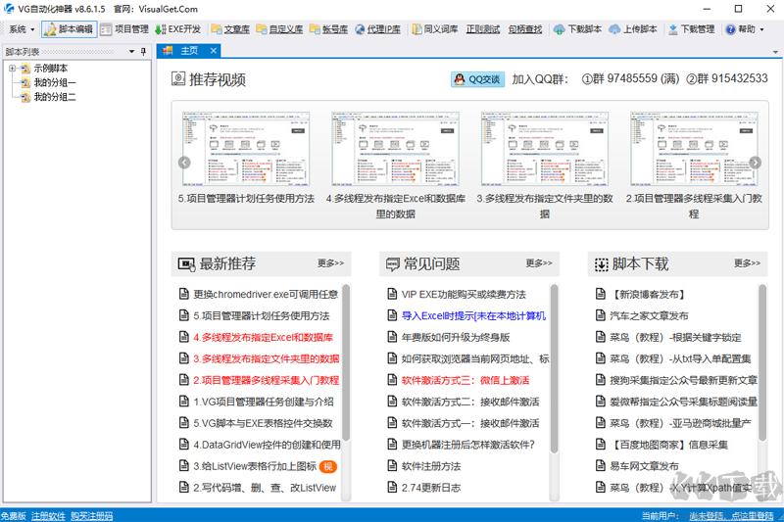Launch the EXE开发 tool
This screenshot has height=522, width=784.
[x=177, y=29]
